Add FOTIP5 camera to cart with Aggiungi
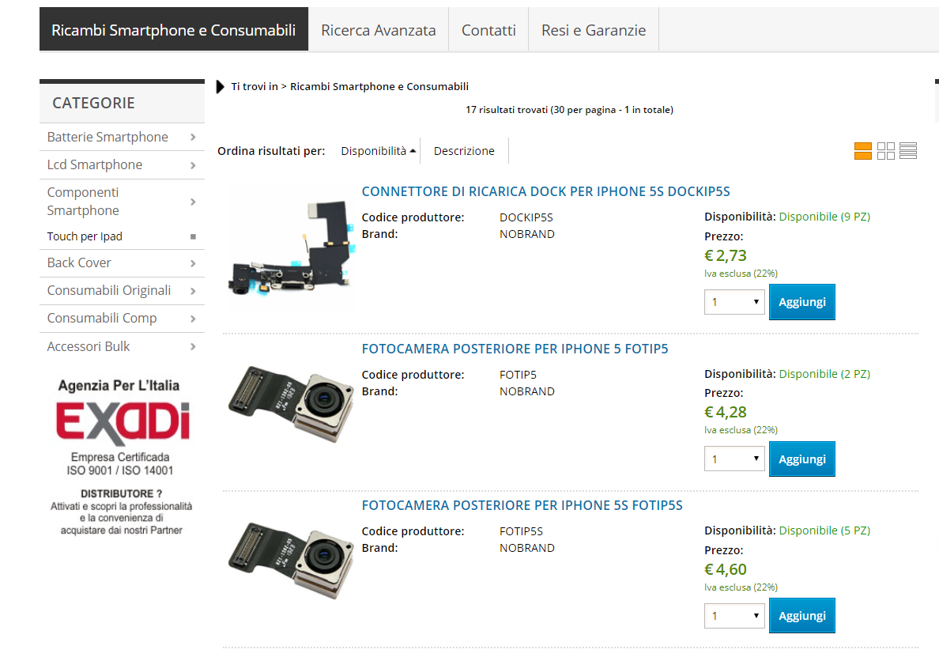Screen dimensions: 939x657 click(801, 459)
